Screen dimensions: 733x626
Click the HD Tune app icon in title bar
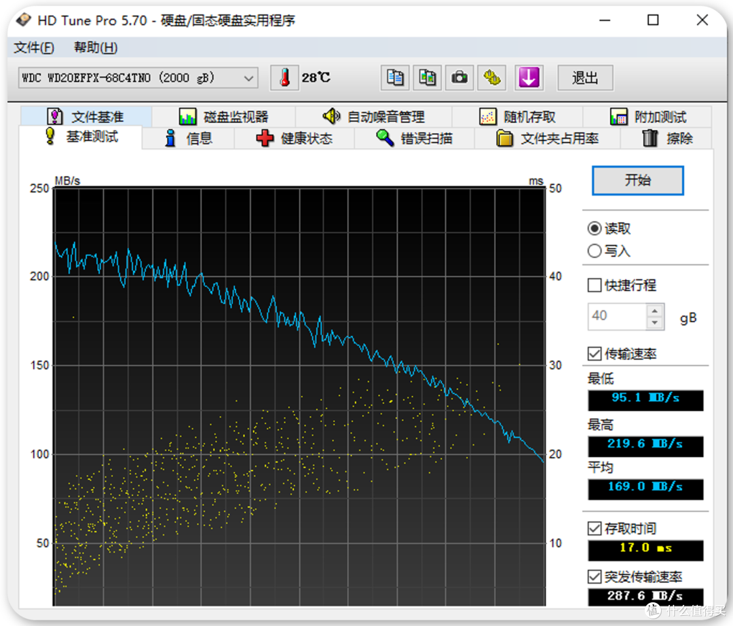click(23, 20)
